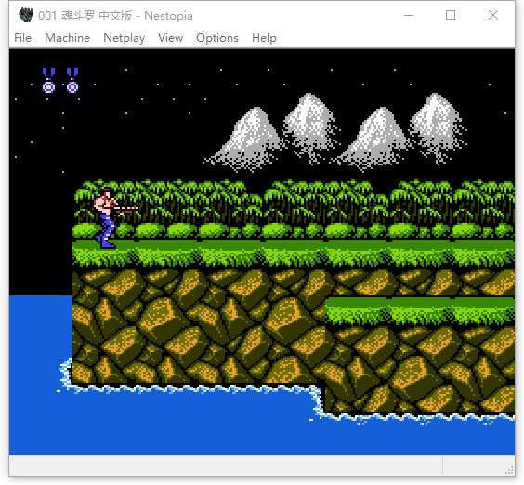Open the Help menu

[264, 38]
